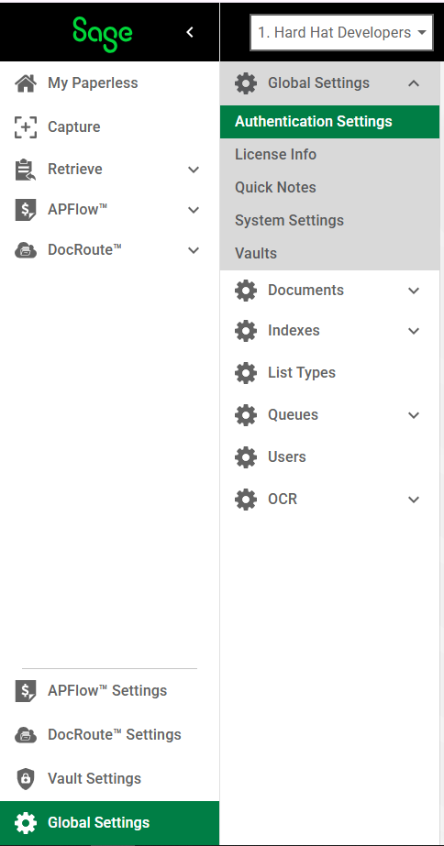Viewport: 444px width, 846px height.
Task: Open the Hard Hat Developers vault dropdown
Action: pyautogui.click(x=341, y=33)
